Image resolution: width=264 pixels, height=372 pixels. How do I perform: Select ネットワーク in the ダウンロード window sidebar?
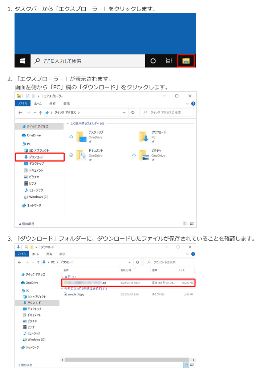click(30, 348)
